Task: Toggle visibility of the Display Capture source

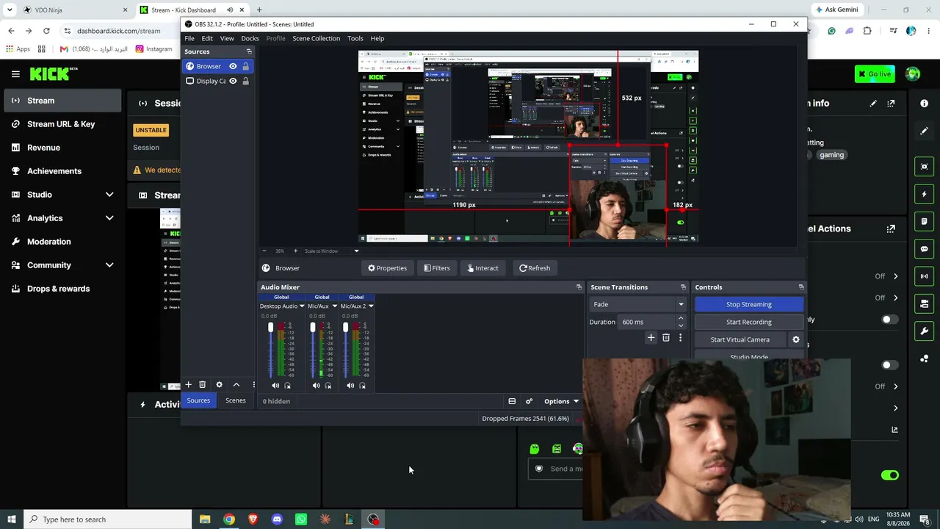Action: (233, 81)
